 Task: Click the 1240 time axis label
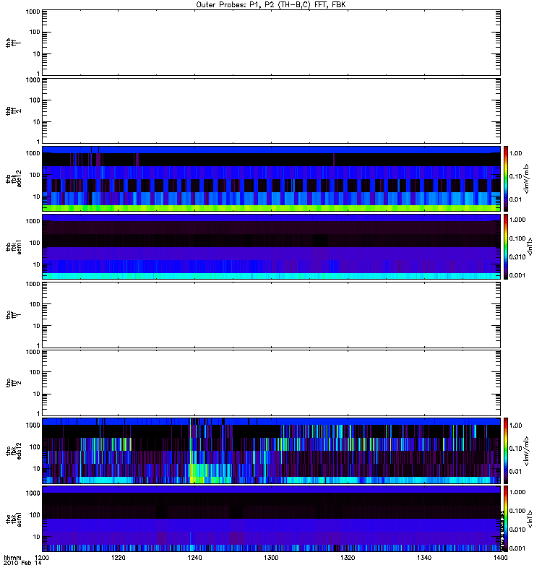coord(194,557)
